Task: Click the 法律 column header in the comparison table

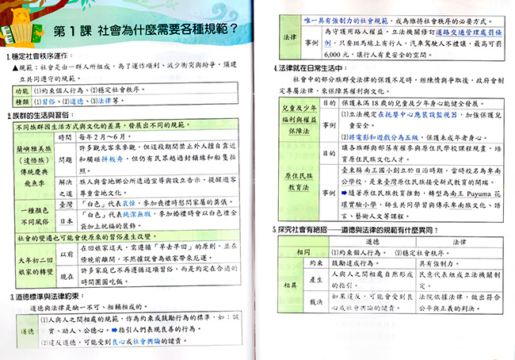Action: (460, 242)
